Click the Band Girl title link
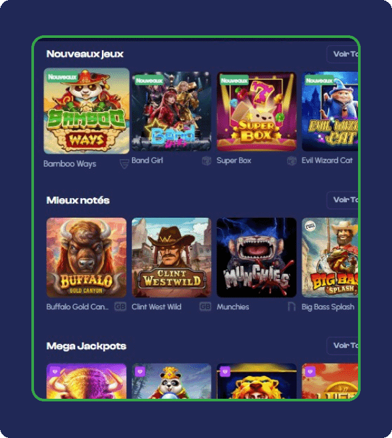The width and height of the screenshot is (392, 438). (147, 160)
